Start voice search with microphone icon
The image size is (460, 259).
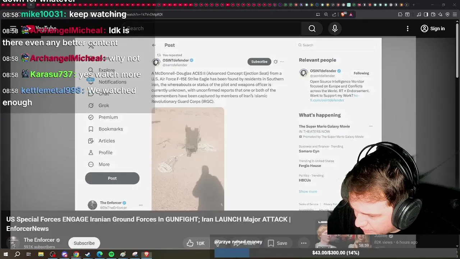tap(335, 28)
